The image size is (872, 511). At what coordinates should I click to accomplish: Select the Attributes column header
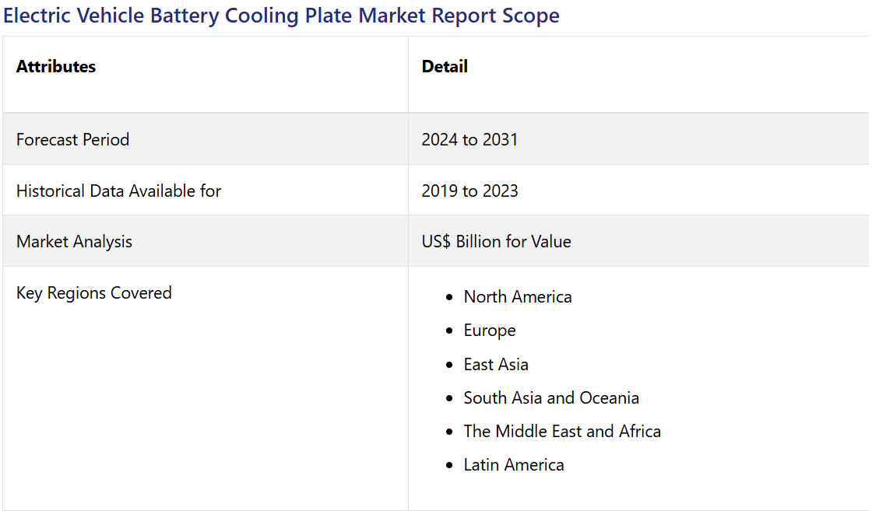pos(56,67)
